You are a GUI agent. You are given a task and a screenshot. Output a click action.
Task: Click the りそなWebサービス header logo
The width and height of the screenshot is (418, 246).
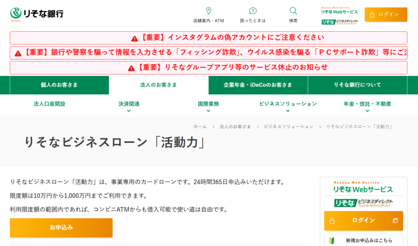click(x=339, y=11)
